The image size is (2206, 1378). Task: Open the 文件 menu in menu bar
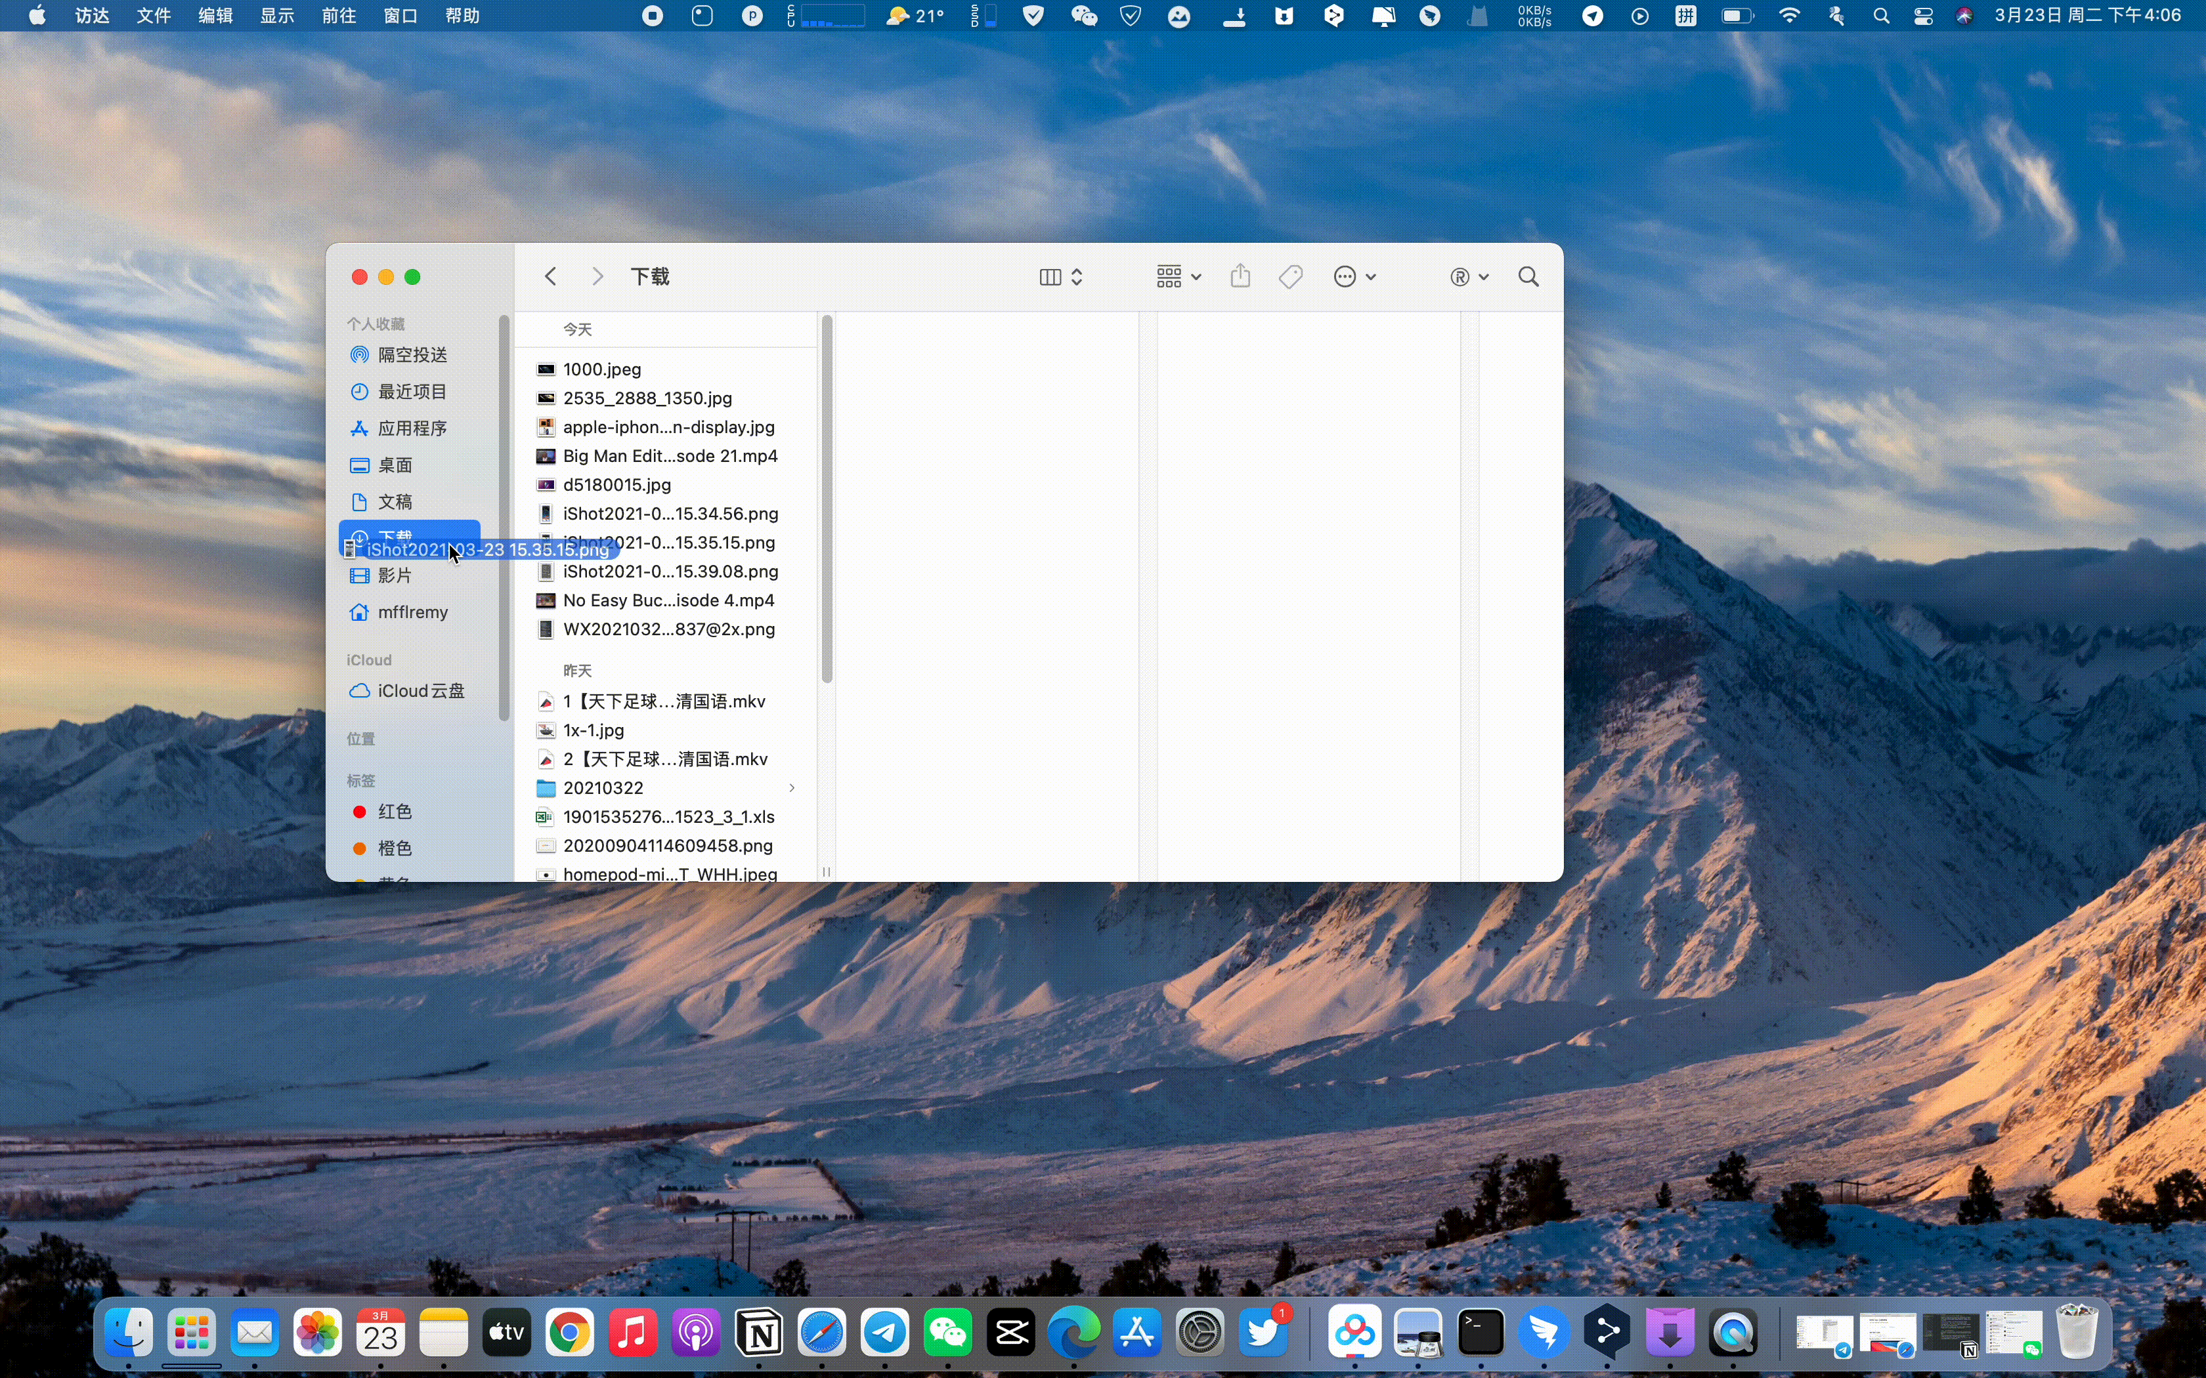[x=153, y=16]
